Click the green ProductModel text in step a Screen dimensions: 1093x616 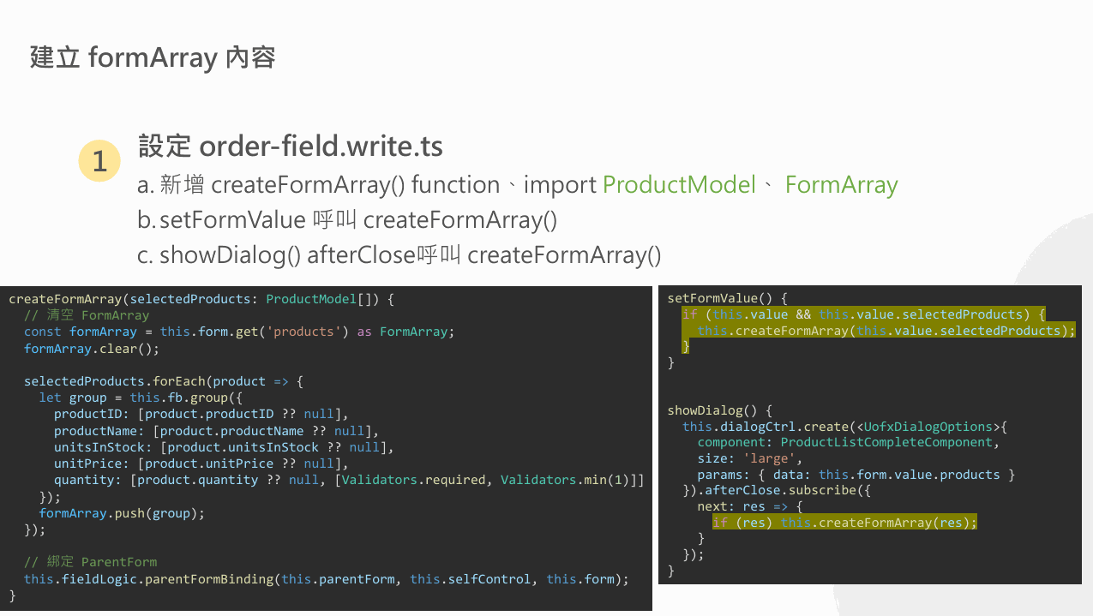679,185
